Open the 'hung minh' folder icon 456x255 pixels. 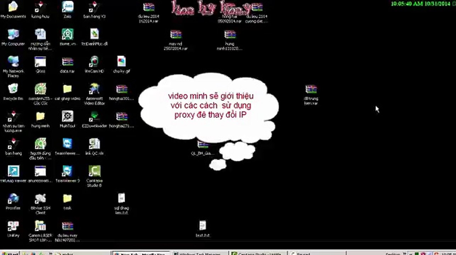40,119
